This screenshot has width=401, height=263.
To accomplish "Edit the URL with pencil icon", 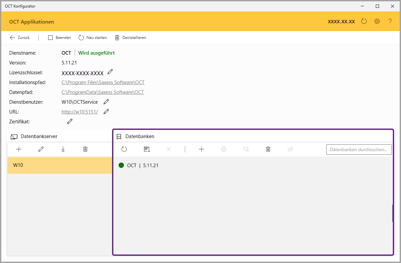I will [x=106, y=112].
